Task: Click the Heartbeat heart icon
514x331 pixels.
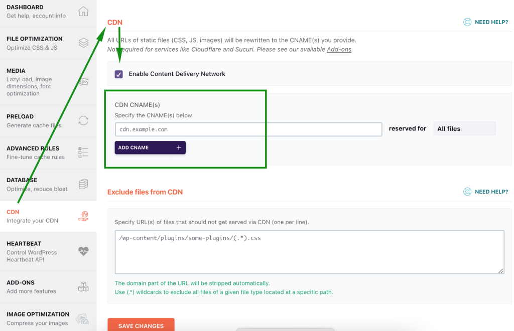Action: pos(83,251)
